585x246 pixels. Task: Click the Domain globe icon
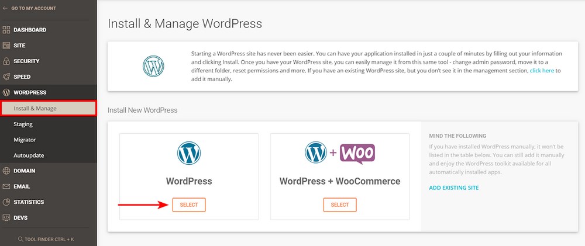[6, 171]
